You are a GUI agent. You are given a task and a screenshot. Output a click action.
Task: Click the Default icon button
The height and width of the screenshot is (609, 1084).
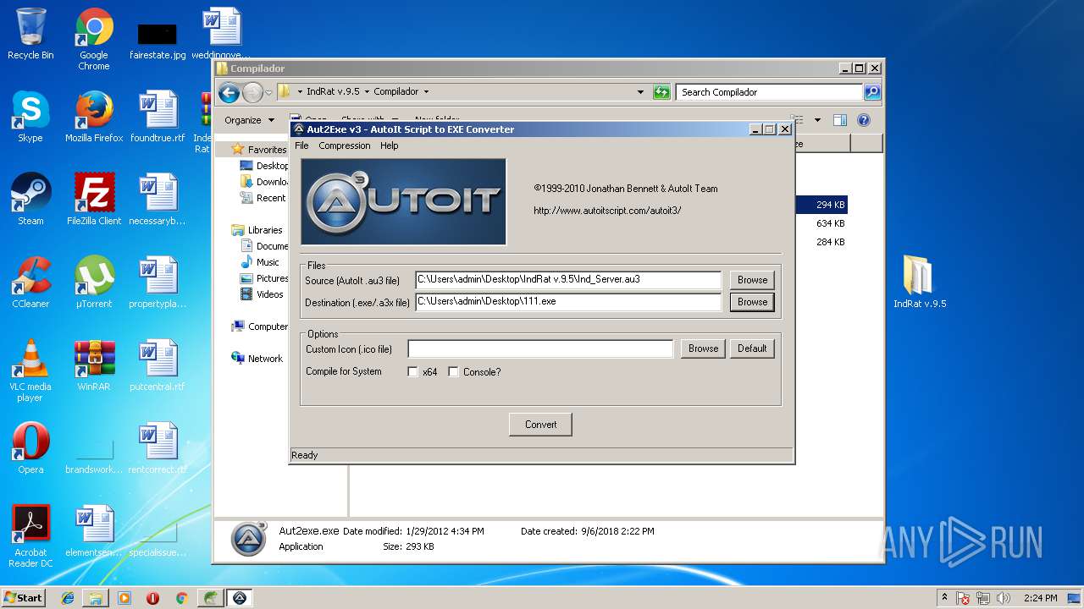752,348
